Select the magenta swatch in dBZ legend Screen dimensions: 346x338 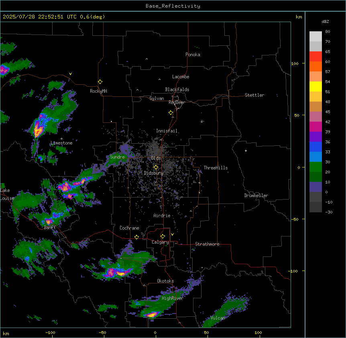click(315, 126)
